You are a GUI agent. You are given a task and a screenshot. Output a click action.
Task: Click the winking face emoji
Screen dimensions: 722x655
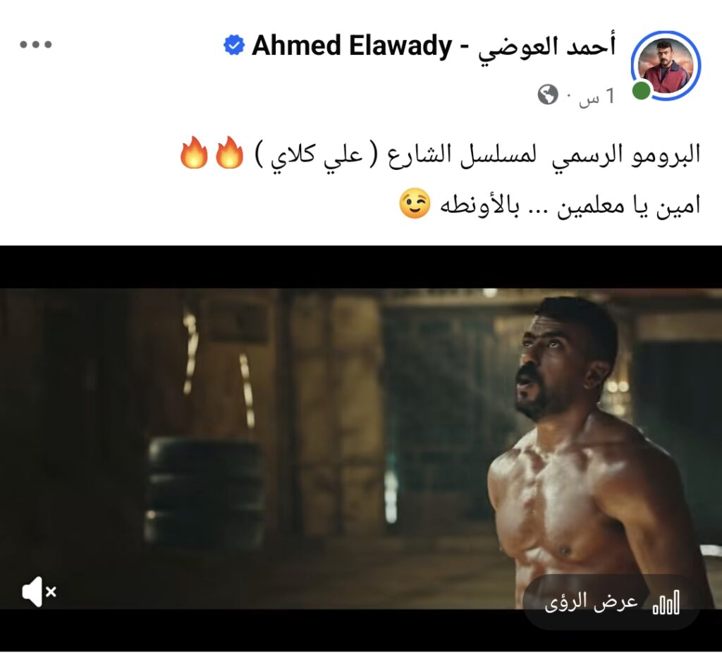click(x=415, y=203)
